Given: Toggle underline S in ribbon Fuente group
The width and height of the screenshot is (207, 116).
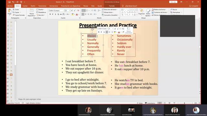Looking at the screenshot, I should (55, 14).
